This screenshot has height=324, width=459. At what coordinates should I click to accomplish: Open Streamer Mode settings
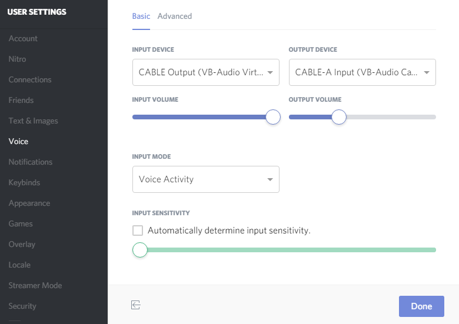click(35, 285)
